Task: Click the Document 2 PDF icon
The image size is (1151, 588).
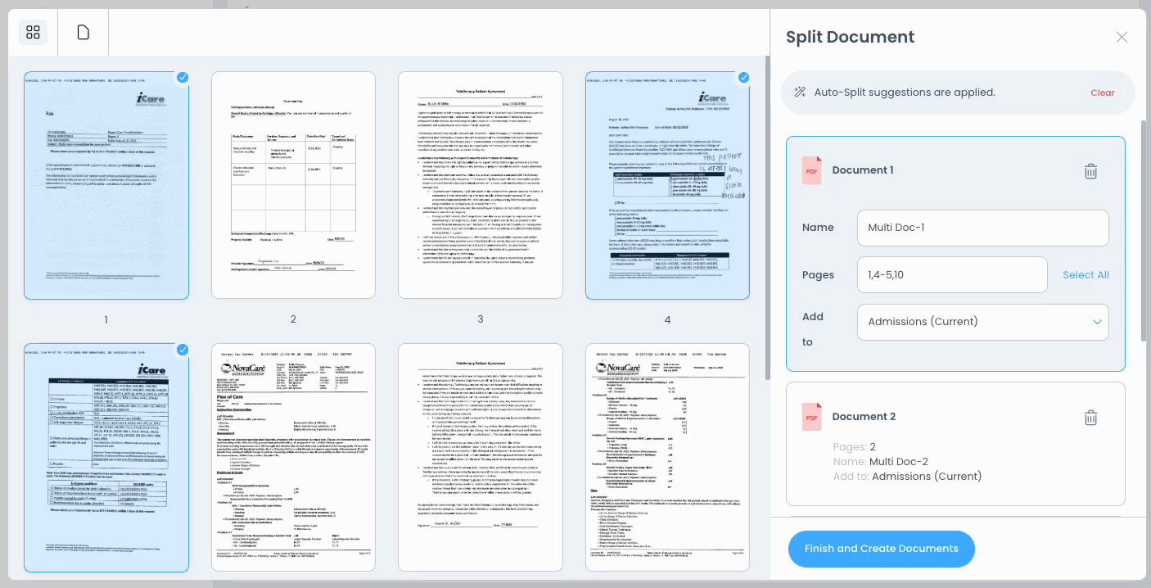Action: [x=811, y=417]
